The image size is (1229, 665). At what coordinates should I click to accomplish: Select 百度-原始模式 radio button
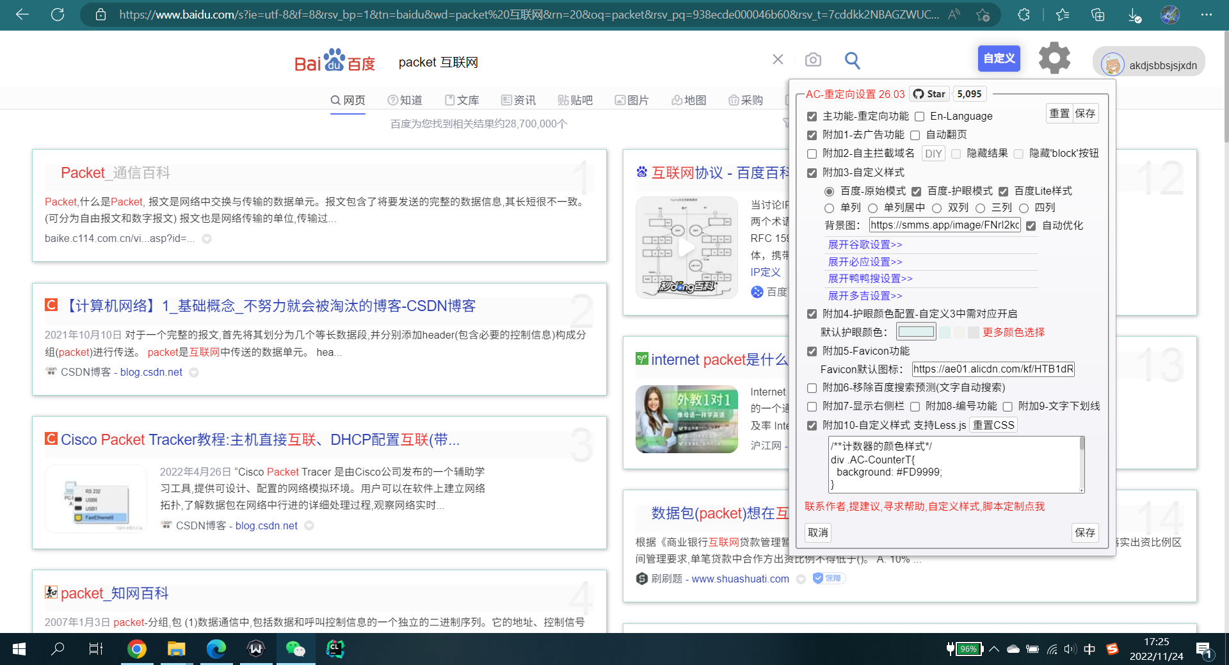(x=829, y=191)
